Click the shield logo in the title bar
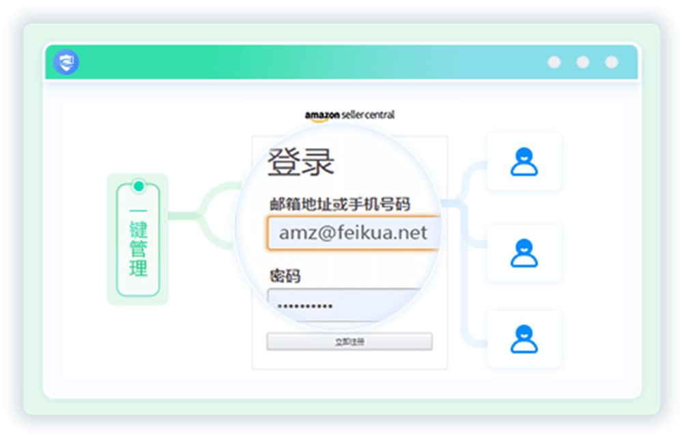Image resolution: width=684 pixels, height=438 pixels. 67,62
